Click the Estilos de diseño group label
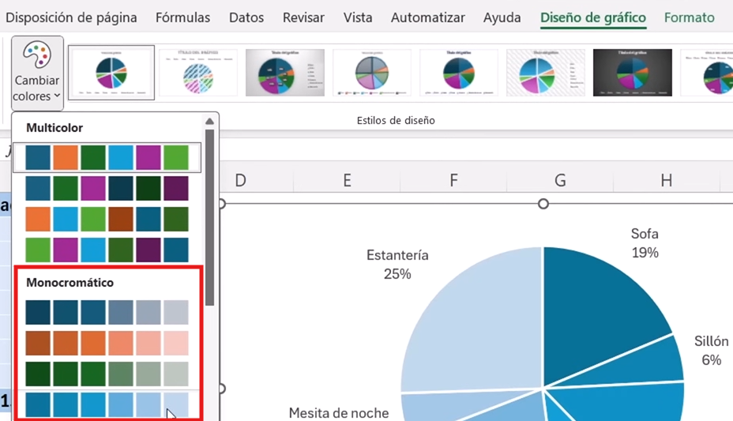 click(396, 121)
